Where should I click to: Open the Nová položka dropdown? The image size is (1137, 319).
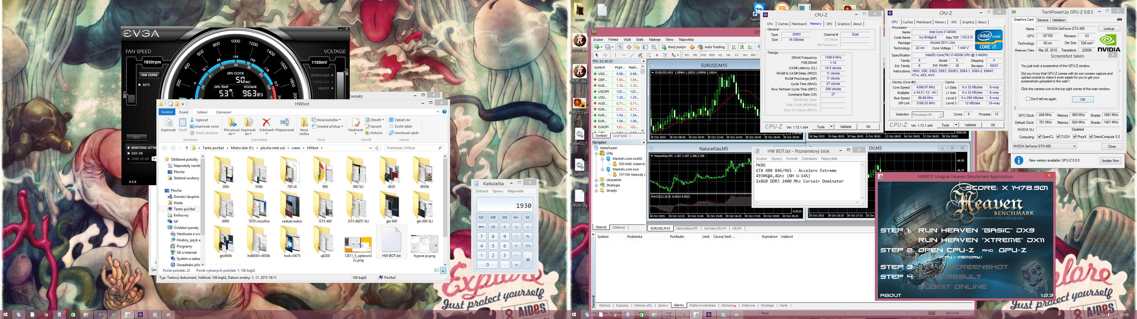(x=327, y=120)
